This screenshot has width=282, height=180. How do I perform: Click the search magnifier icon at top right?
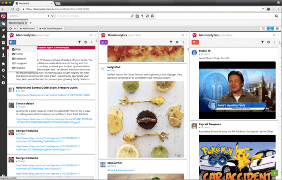[x=277, y=16]
